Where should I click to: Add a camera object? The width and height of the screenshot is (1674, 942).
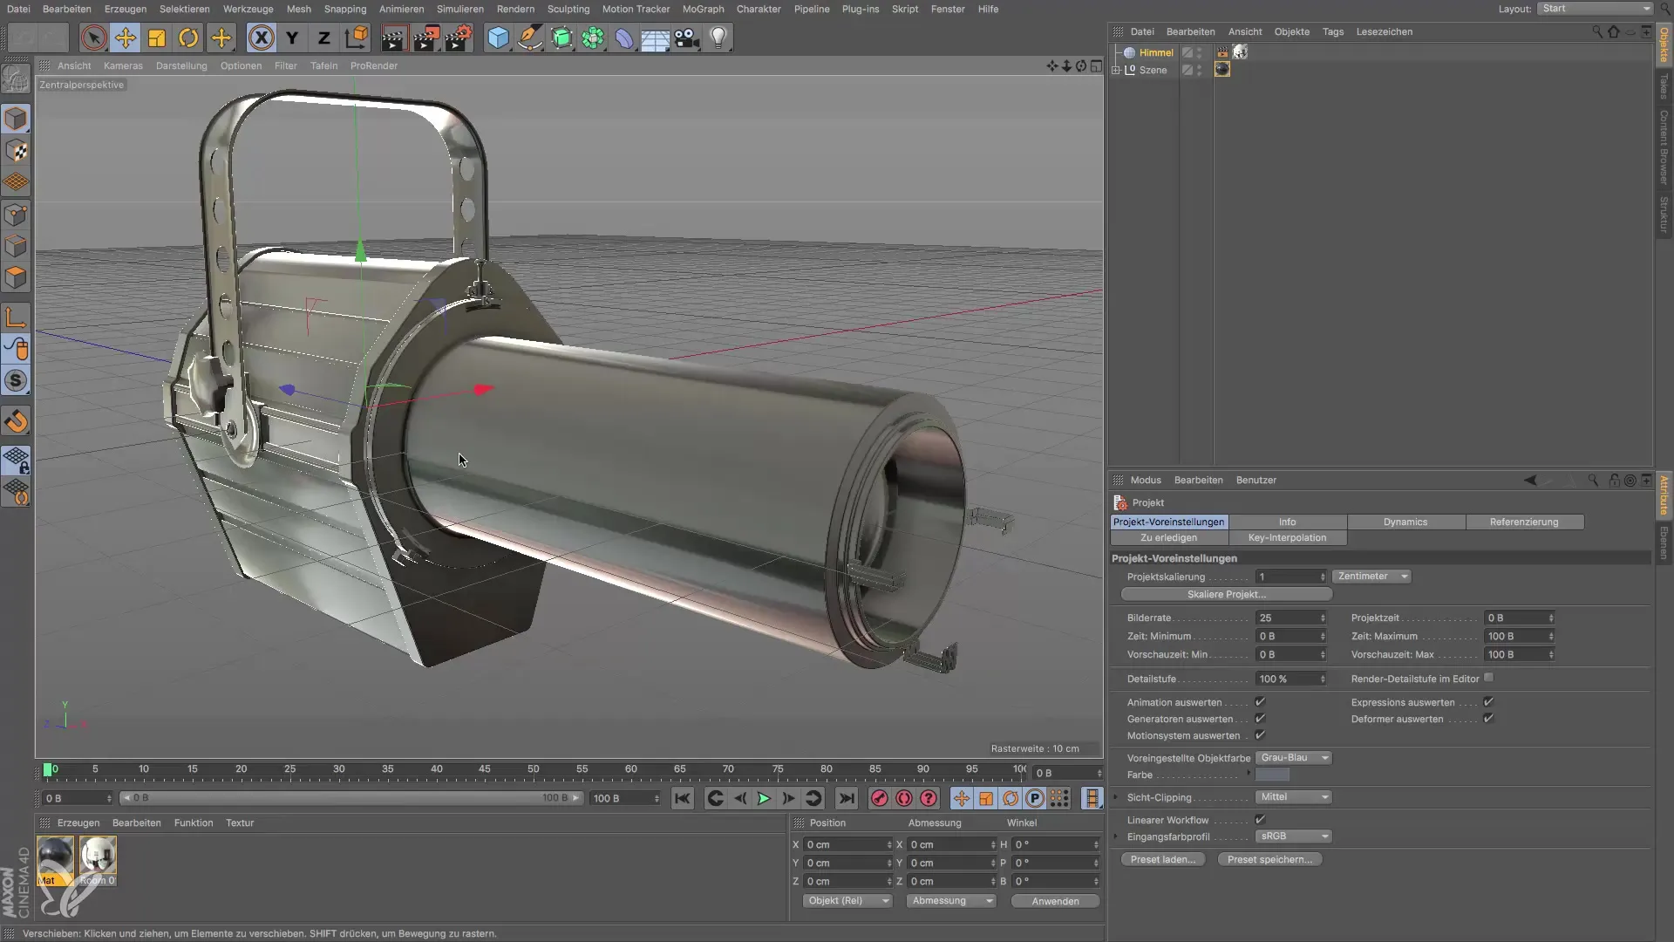(687, 38)
